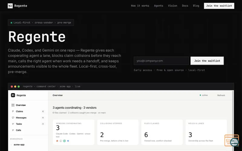
Task: Click the Early access tagline text
Action: click(x=169, y=70)
